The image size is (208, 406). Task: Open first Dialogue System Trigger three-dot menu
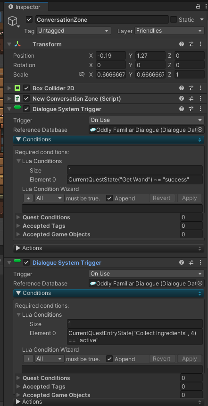[x=200, y=109]
